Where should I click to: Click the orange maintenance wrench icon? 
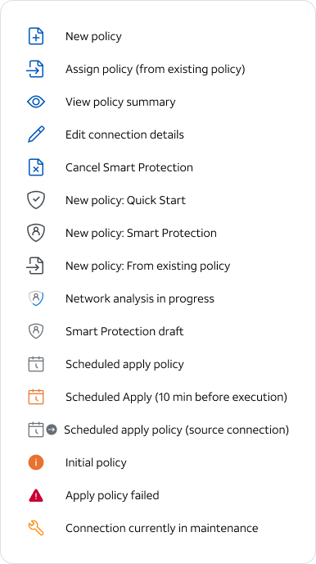[x=36, y=529]
